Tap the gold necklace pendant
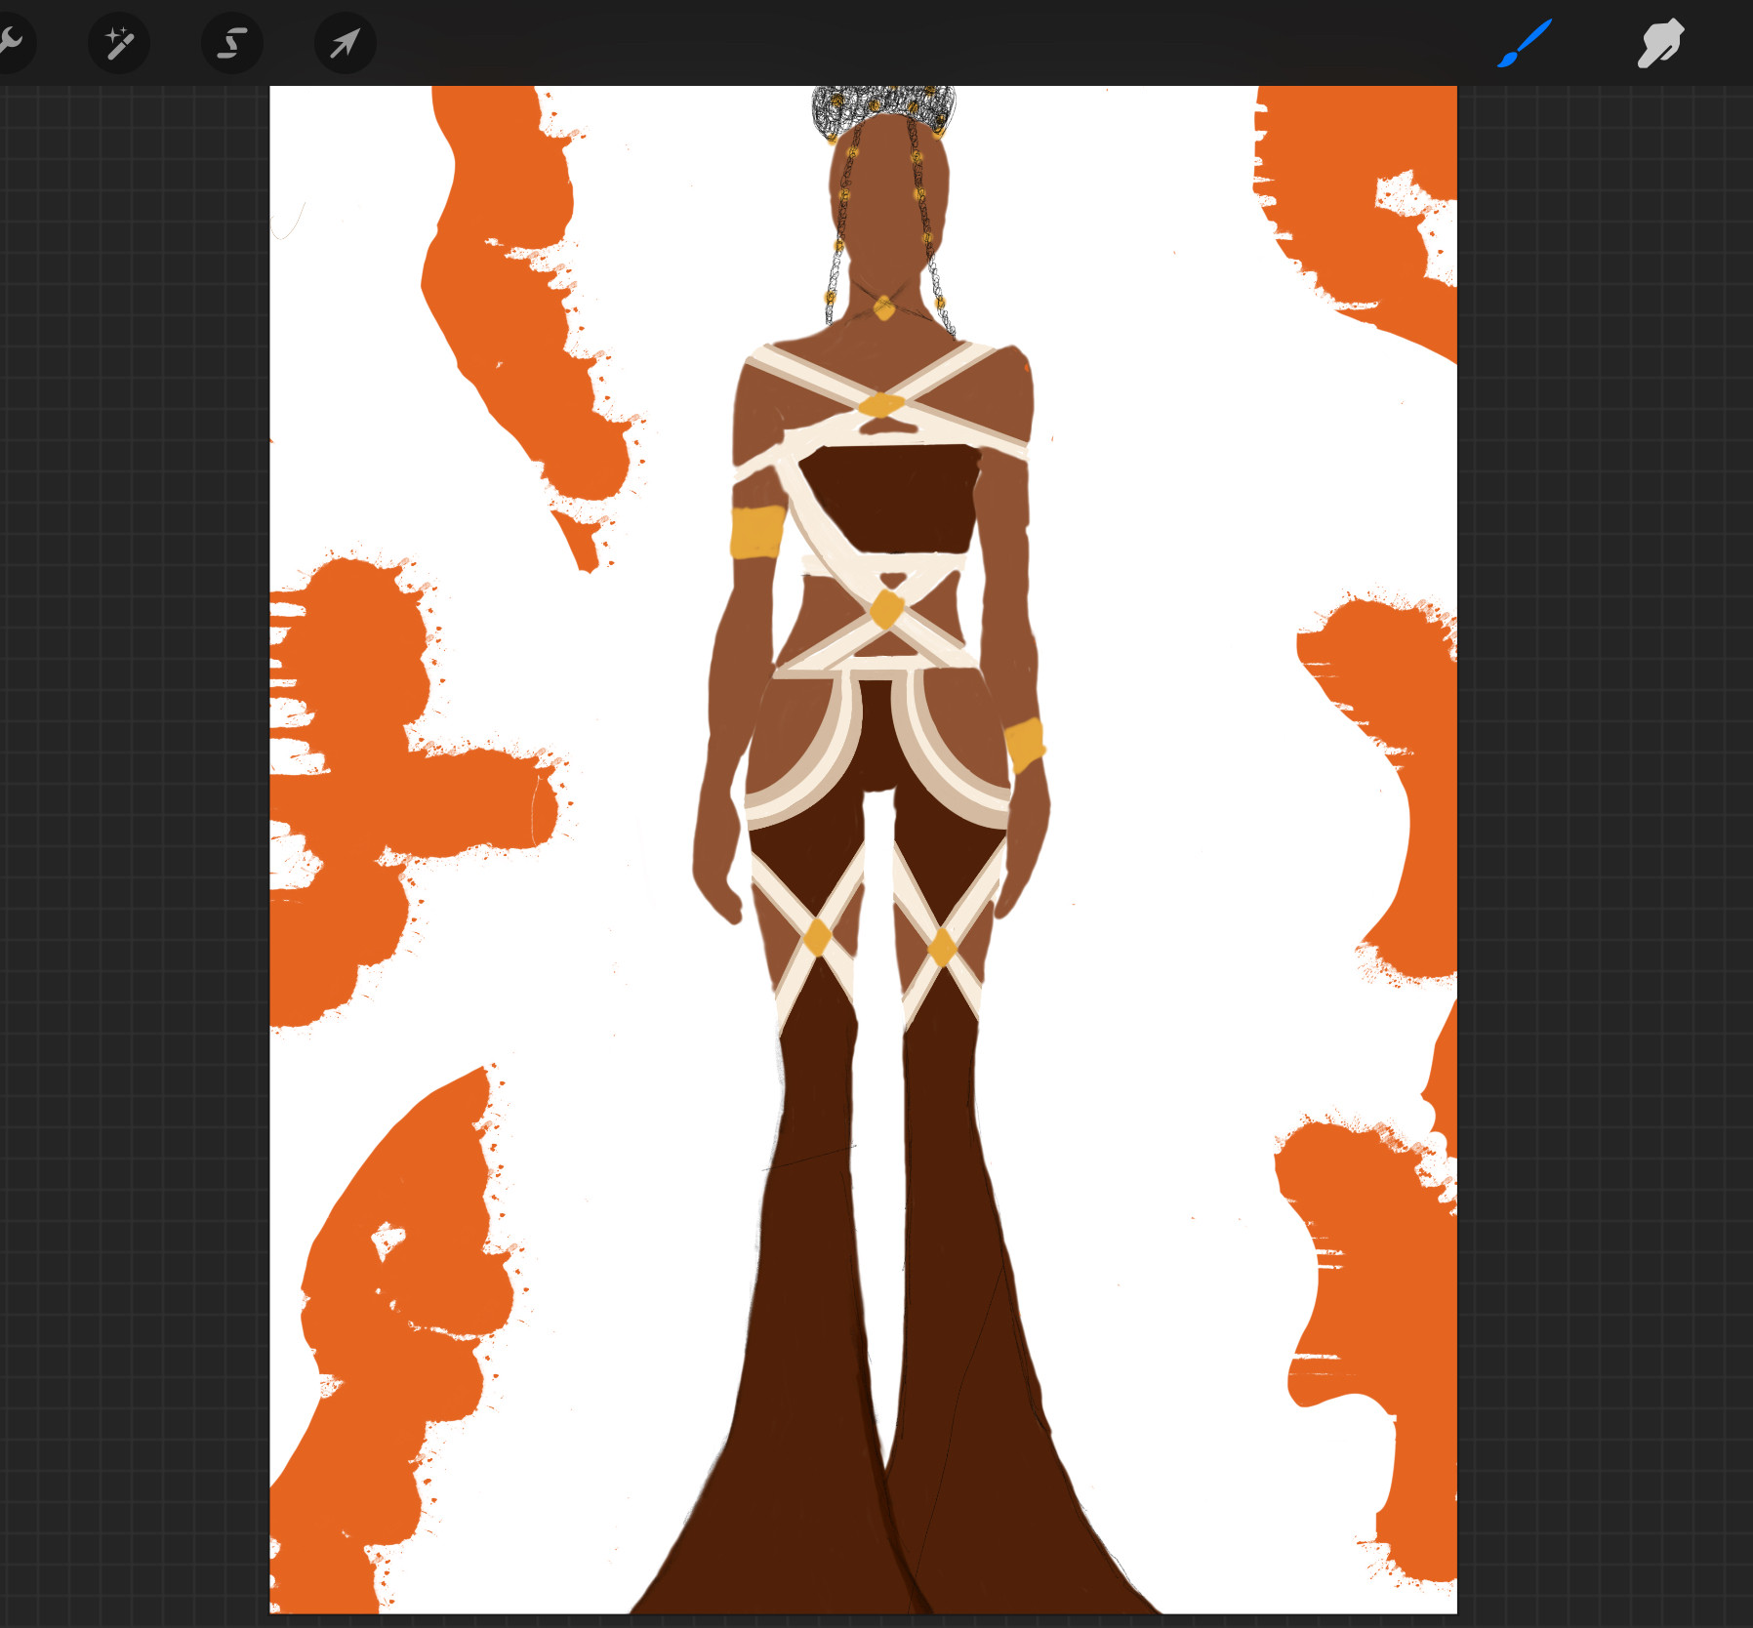This screenshot has height=1628, width=1753. (x=884, y=308)
